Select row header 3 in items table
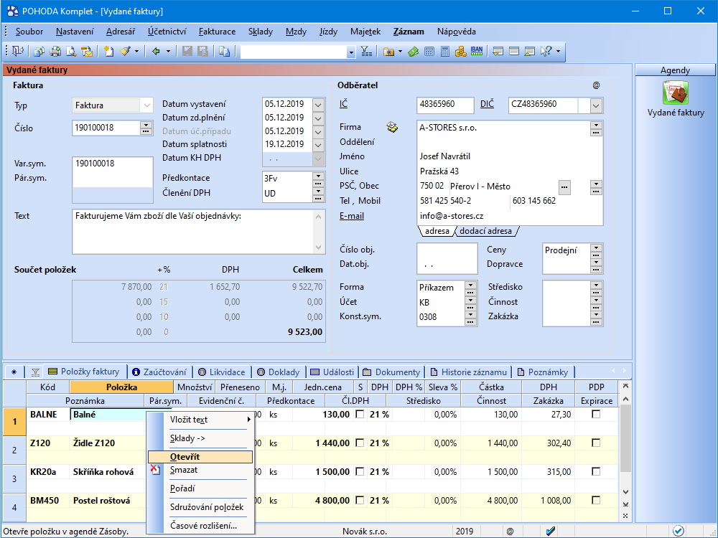The width and height of the screenshot is (718, 538). coord(14,479)
